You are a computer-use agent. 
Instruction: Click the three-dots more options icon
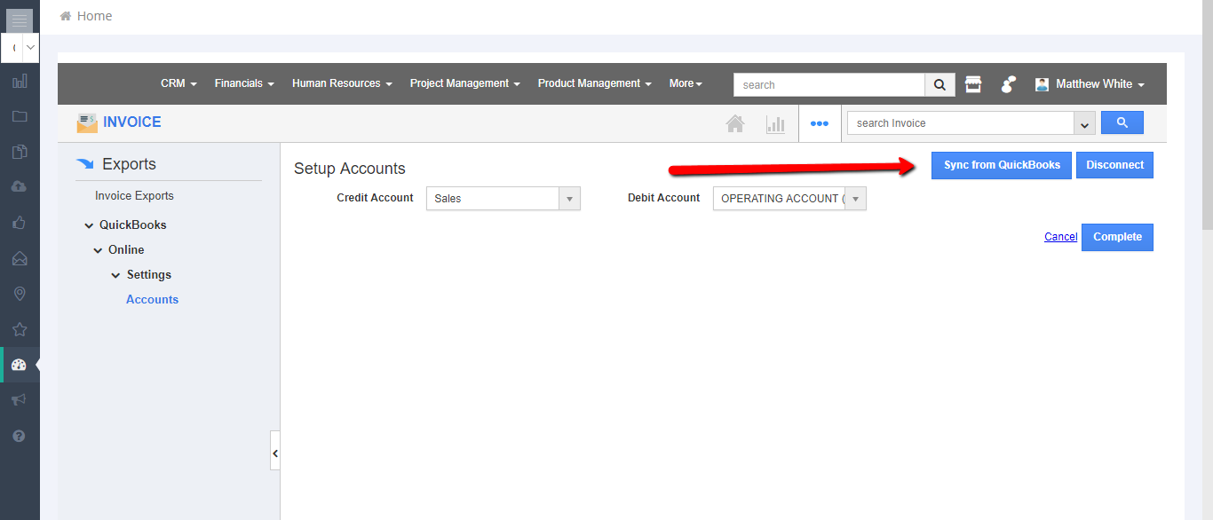coord(819,124)
